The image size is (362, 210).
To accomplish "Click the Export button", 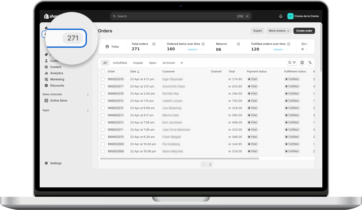I will coord(257,31).
